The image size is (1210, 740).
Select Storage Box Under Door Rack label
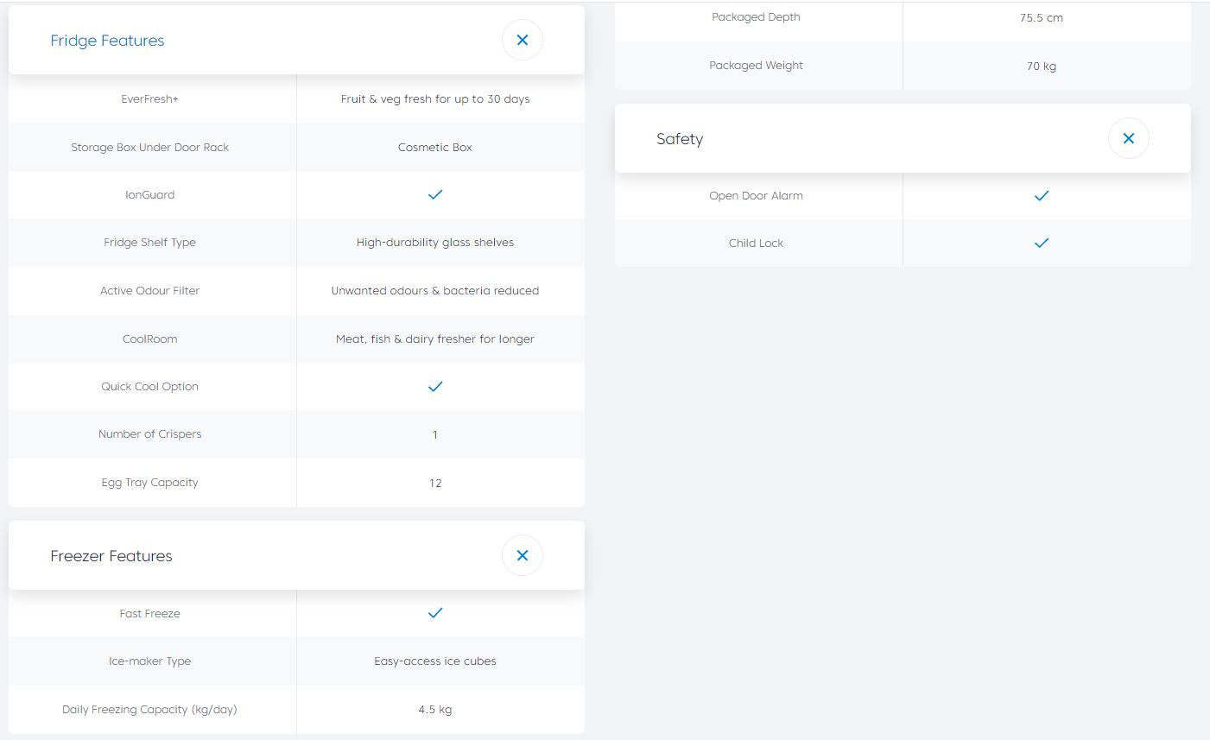(149, 148)
